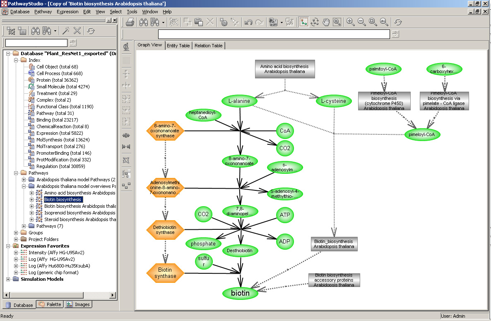Click the new pathway icon in database panel
This screenshot has height=321, width=491.
11,31
